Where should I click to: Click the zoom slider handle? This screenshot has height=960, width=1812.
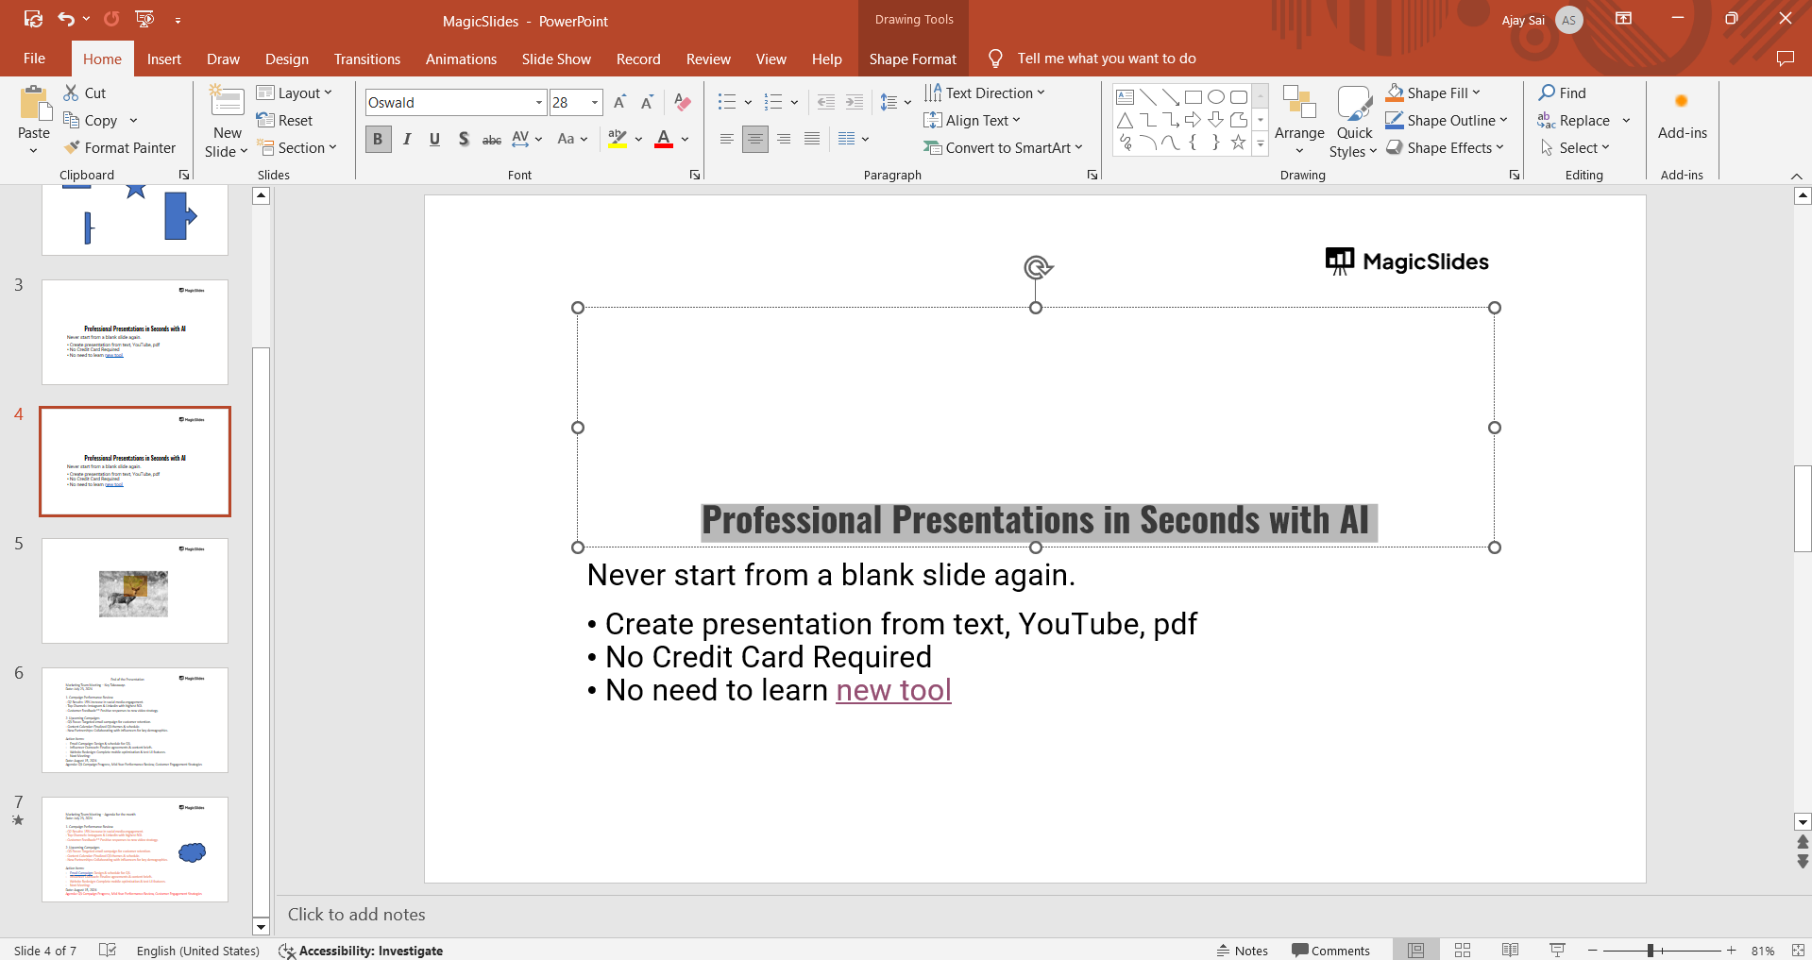(x=1650, y=950)
